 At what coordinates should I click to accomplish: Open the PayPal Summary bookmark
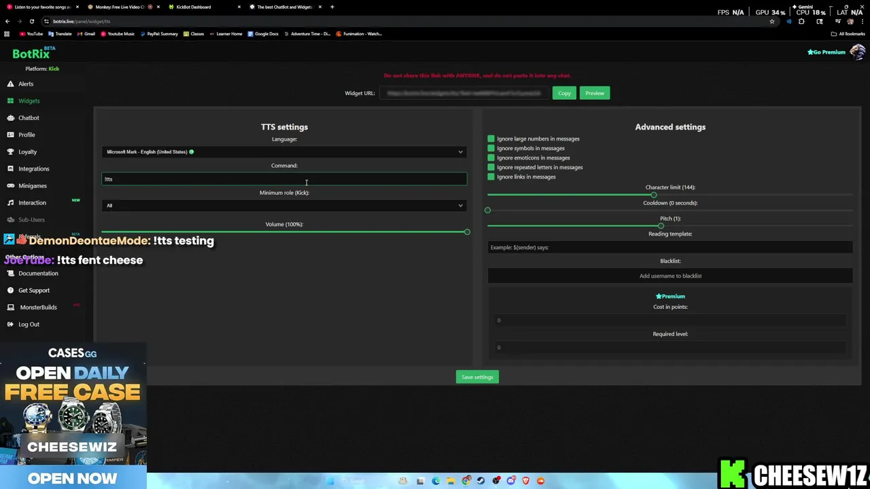click(159, 34)
